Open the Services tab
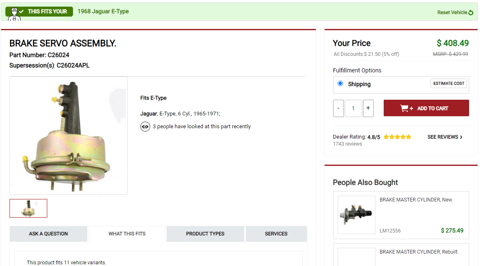Image resolution: width=482 pixels, height=266 pixels. 276,234
